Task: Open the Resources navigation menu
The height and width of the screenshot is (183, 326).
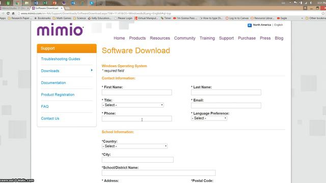Action: [x=160, y=38]
